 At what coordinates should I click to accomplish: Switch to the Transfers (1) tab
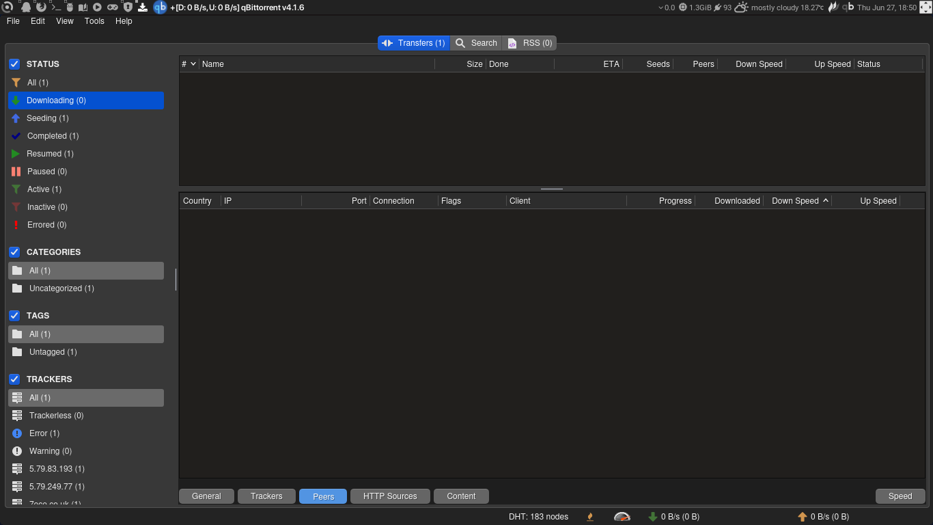click(414, 43)
